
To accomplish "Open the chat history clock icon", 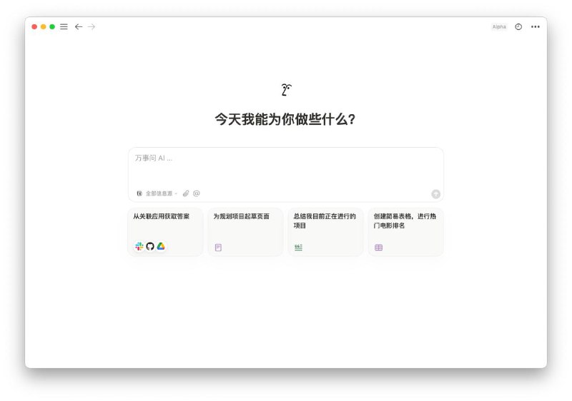I will [x=518, y=26].
